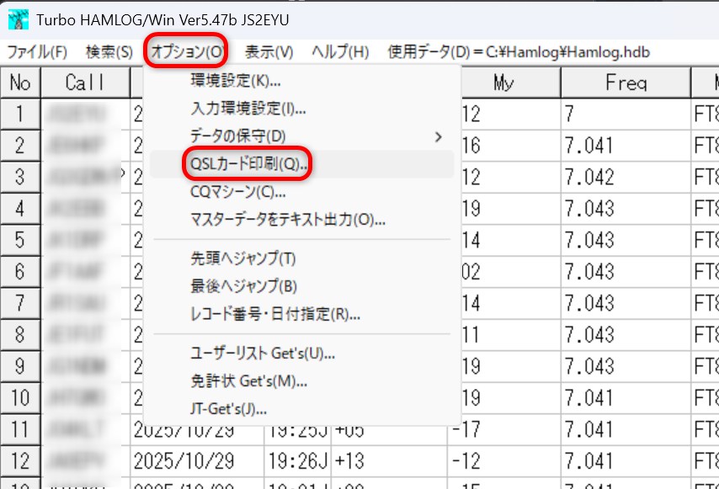Select 環境設定(K) from the options menu

tap(235, 82)
